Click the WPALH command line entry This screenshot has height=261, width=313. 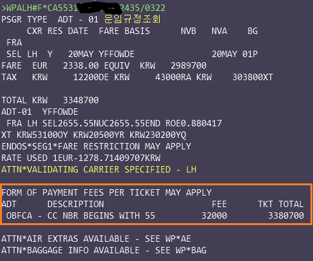pos(83,8)
